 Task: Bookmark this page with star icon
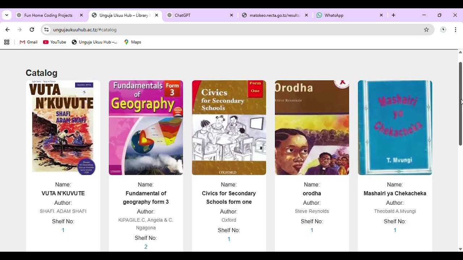pyautogui.click(x=426, y=30)
